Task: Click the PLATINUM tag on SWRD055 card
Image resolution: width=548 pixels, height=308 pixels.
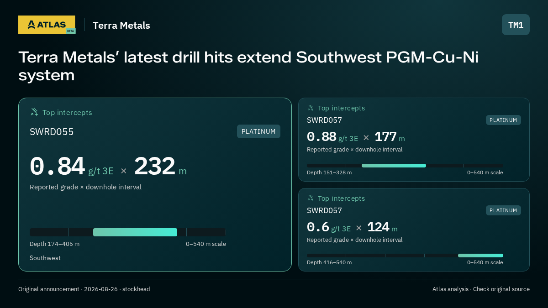Action: 258,131
